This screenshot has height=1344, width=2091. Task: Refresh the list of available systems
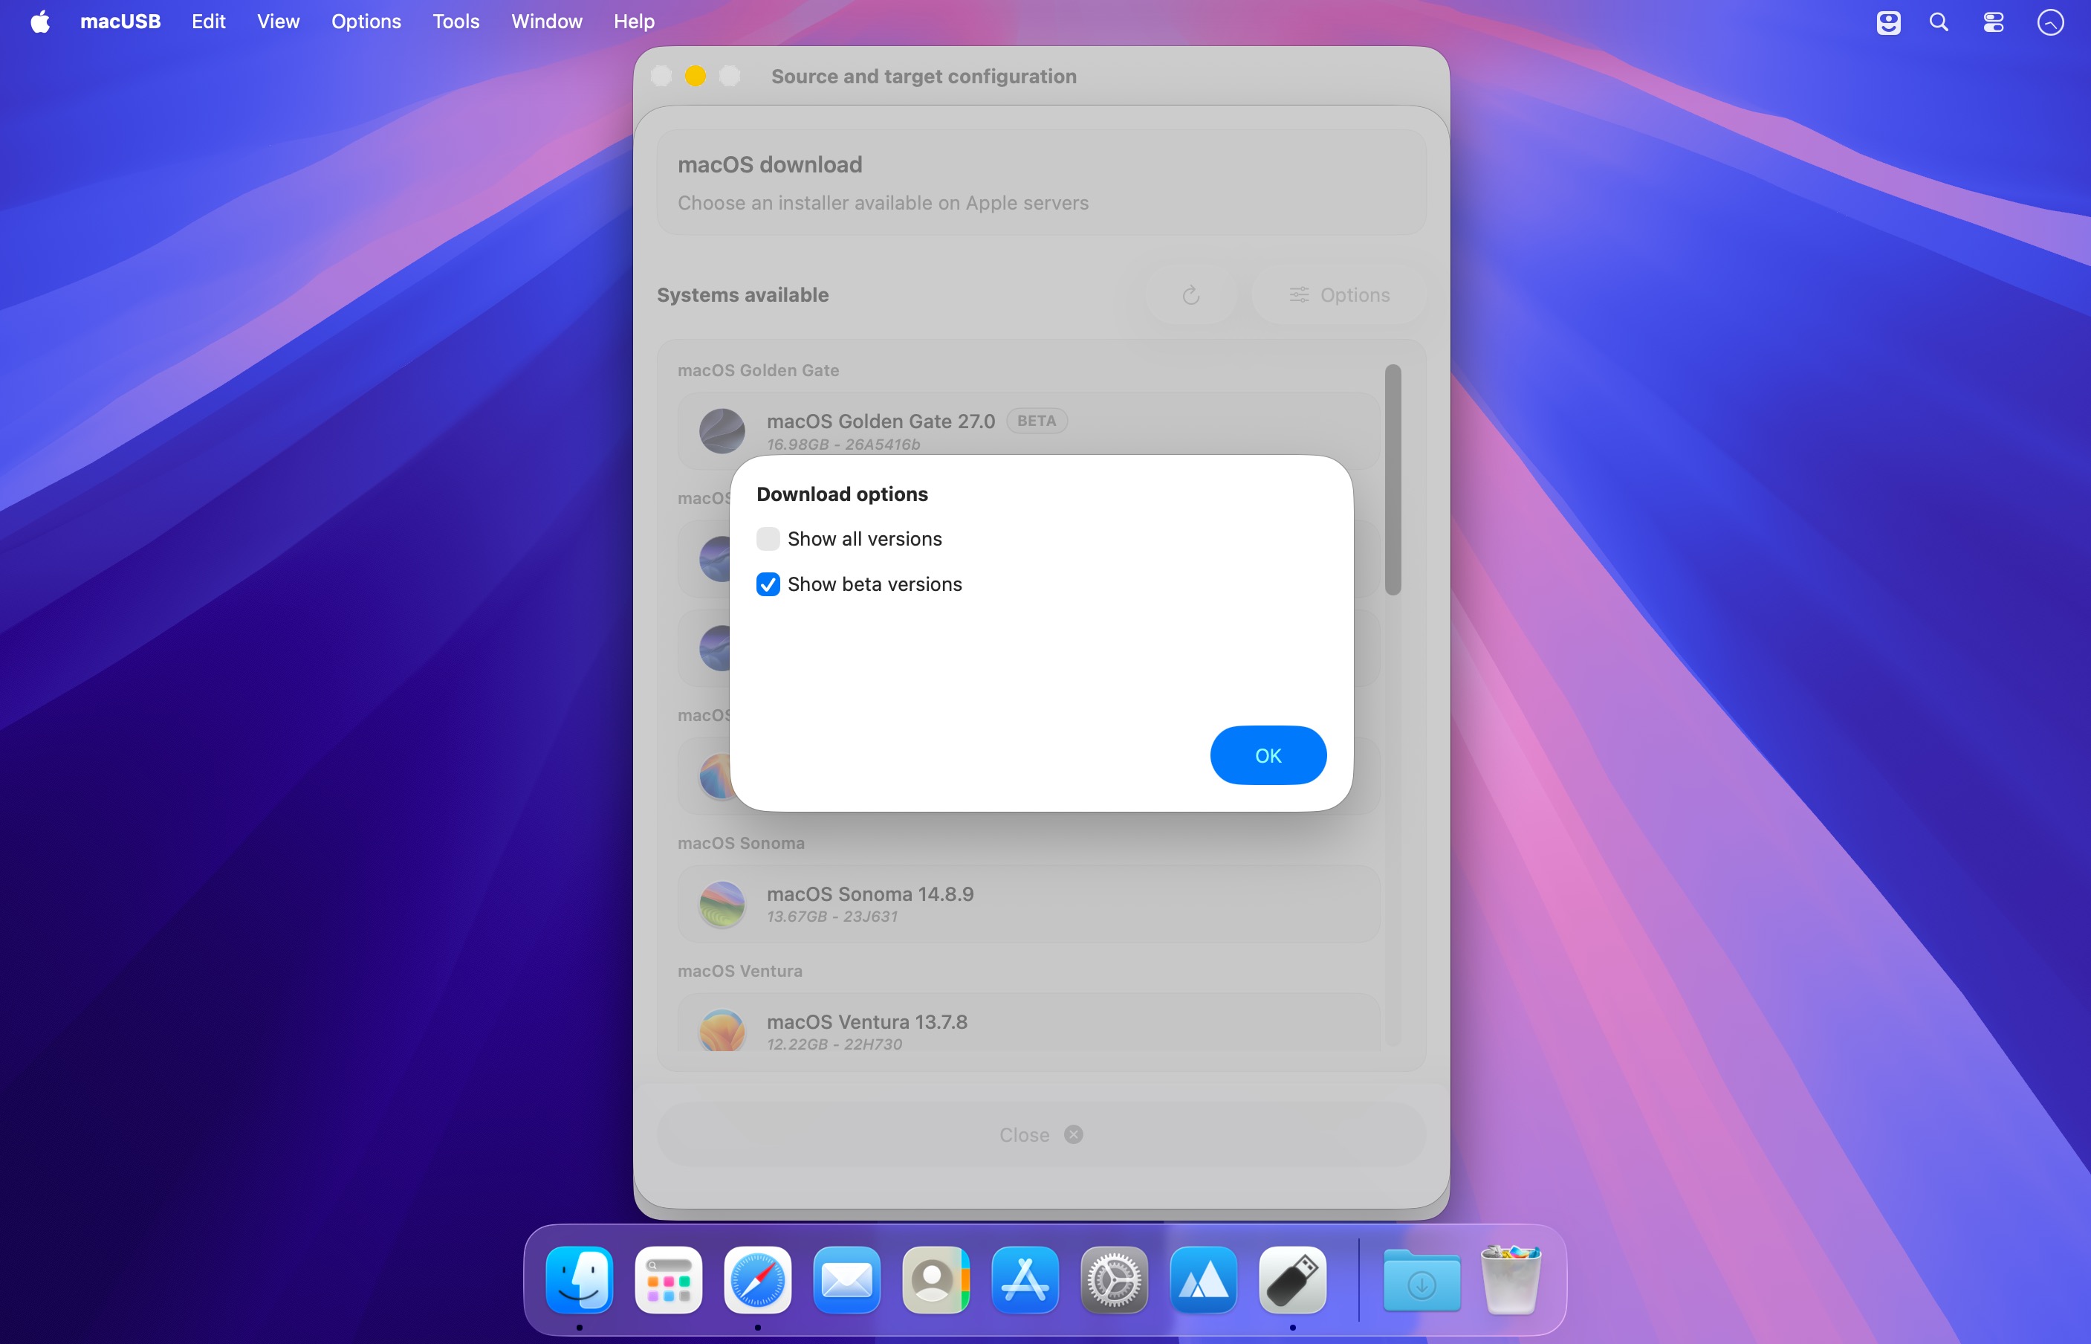[1190, 295]
